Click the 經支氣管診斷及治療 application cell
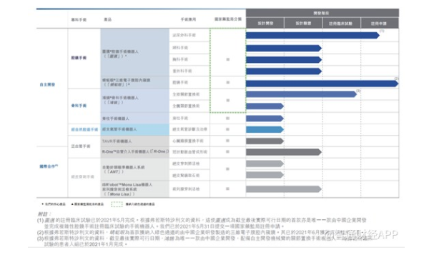The image size is (429, 257). pyautogui.click(x=189, y=129)
